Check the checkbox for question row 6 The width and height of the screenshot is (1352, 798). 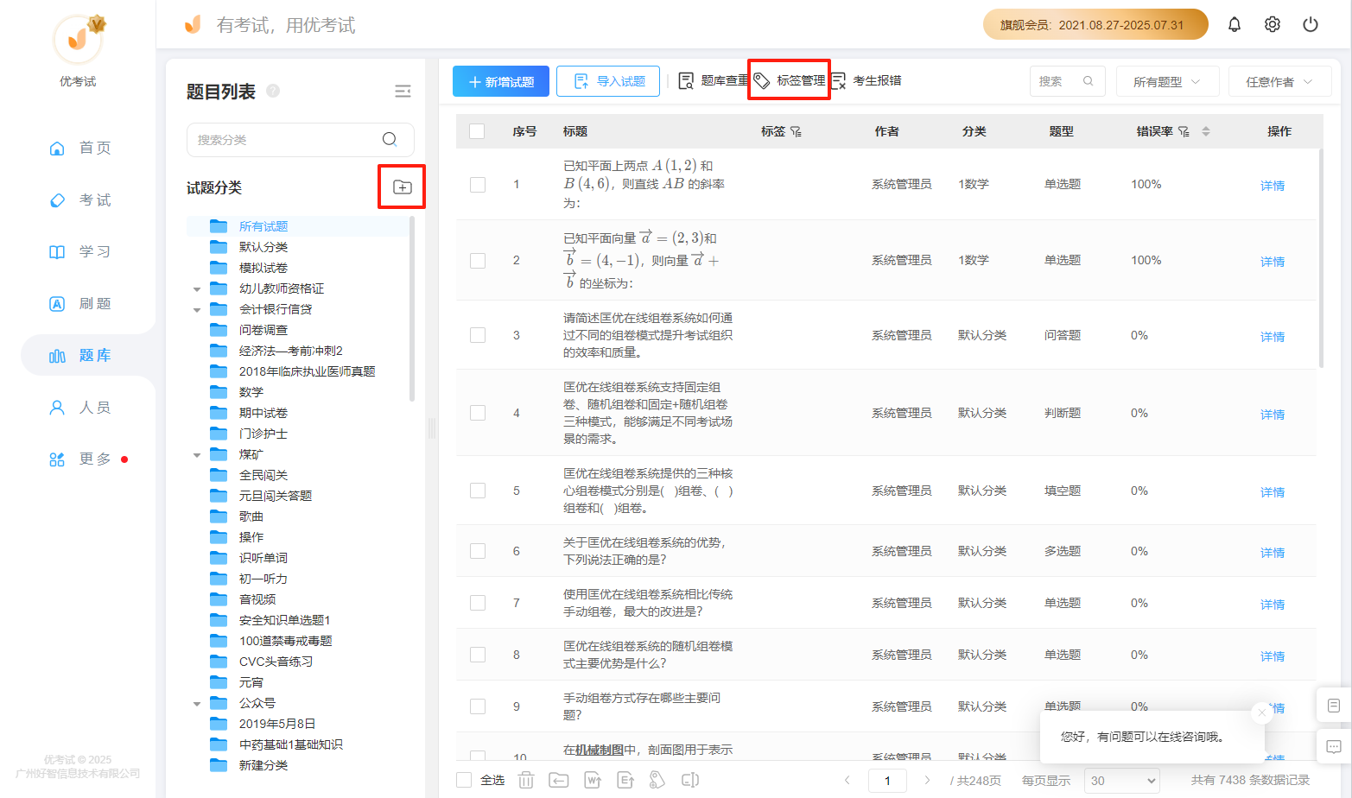pyautogui.click(x=478, y=551)
